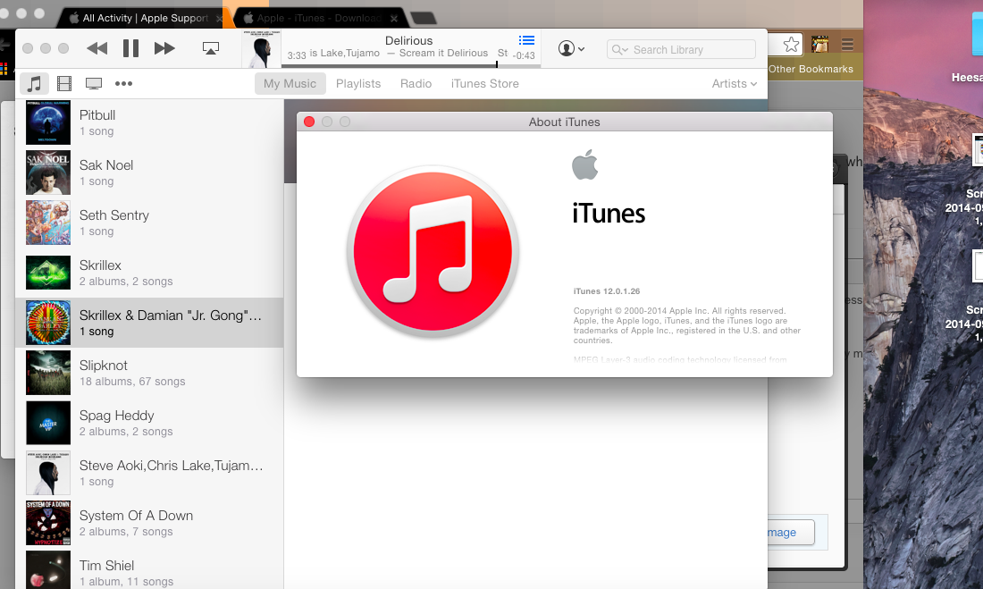
Task: Open the More media types ellipsis
Action: click(x=123, y=83)
